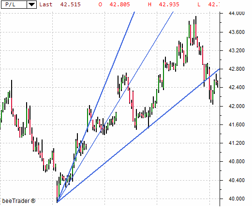Viewport: 252px width, 216px height.
Task: Open the P/L dropdown arrow
Action: tap(31, 4)
